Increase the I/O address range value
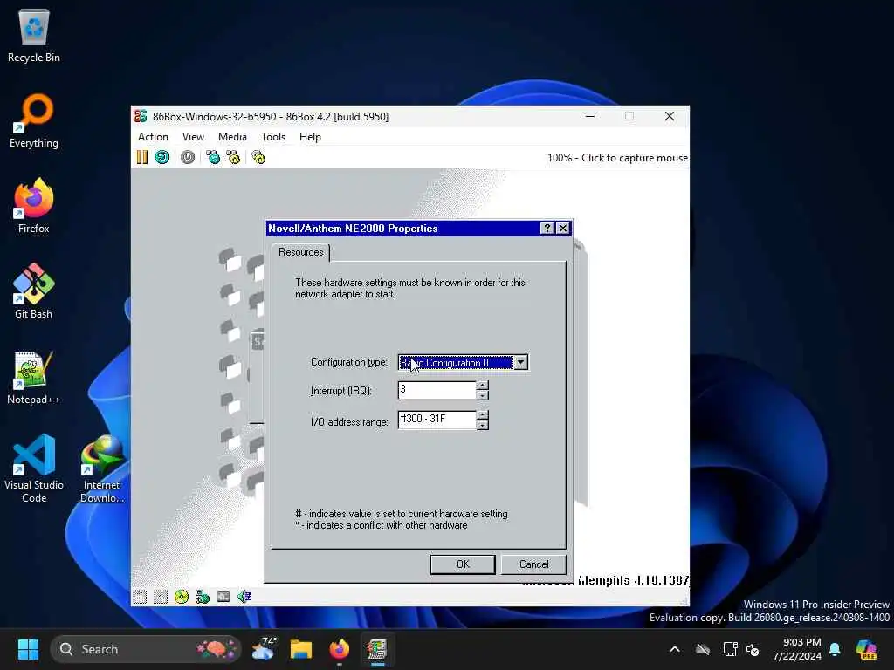The height and width of the screenshot is (670, 894). click(482, 415)
